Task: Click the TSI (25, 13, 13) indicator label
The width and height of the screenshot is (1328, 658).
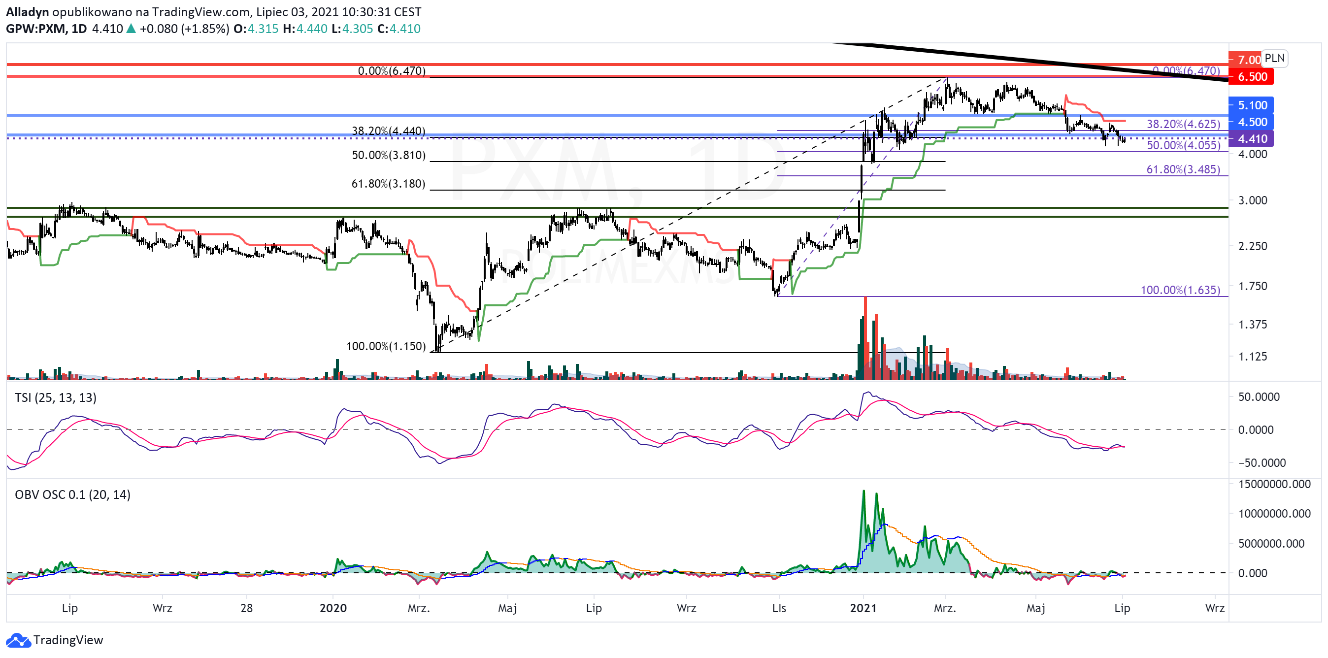Action: 56,397
